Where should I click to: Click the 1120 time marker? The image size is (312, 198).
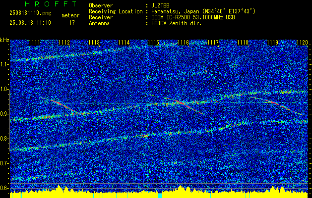(x=303, y=43)
